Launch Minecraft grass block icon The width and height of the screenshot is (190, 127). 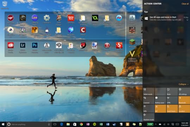tap(132, 42)
